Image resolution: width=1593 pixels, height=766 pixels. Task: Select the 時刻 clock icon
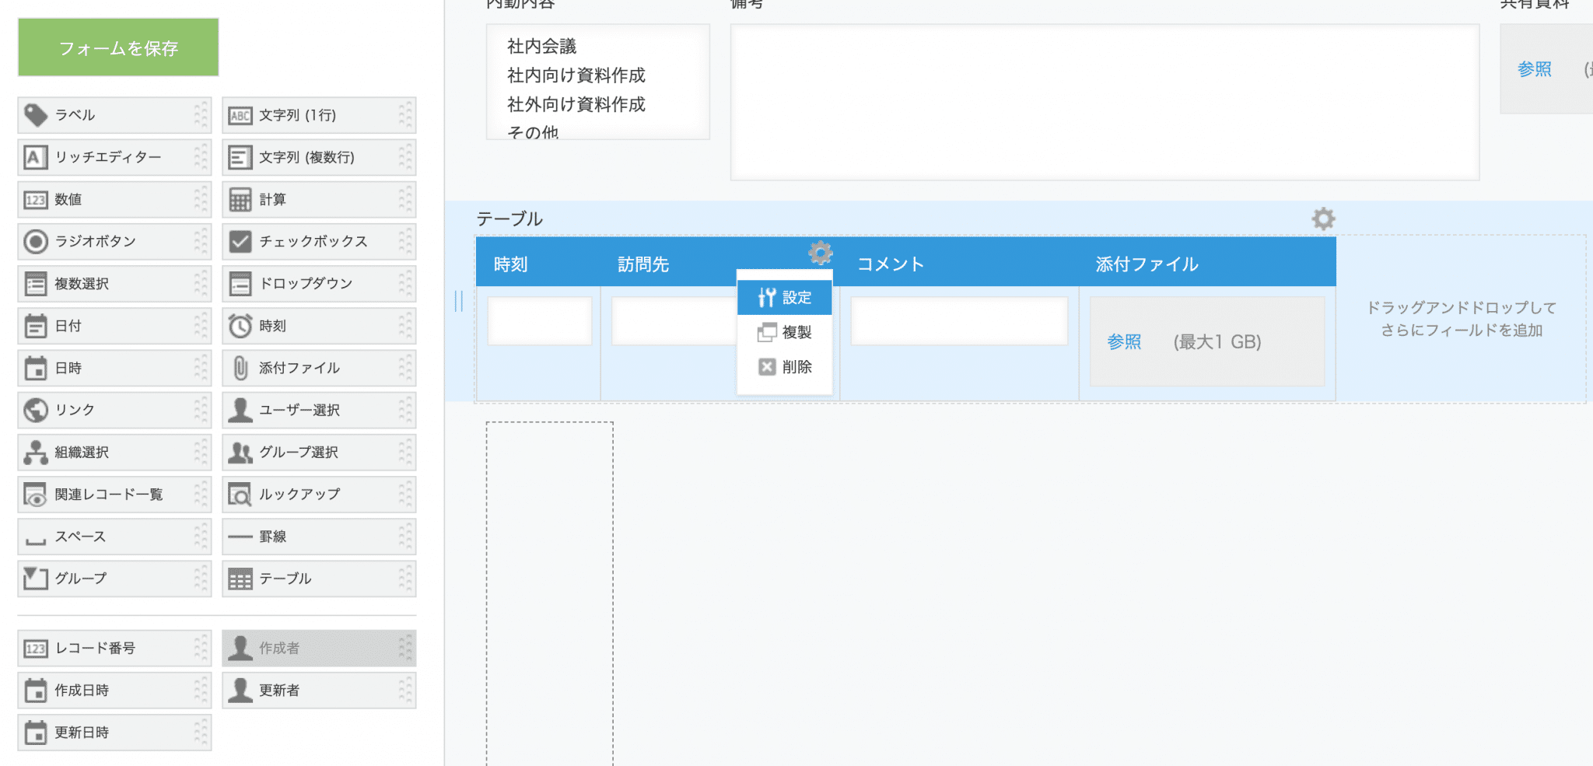240,326
